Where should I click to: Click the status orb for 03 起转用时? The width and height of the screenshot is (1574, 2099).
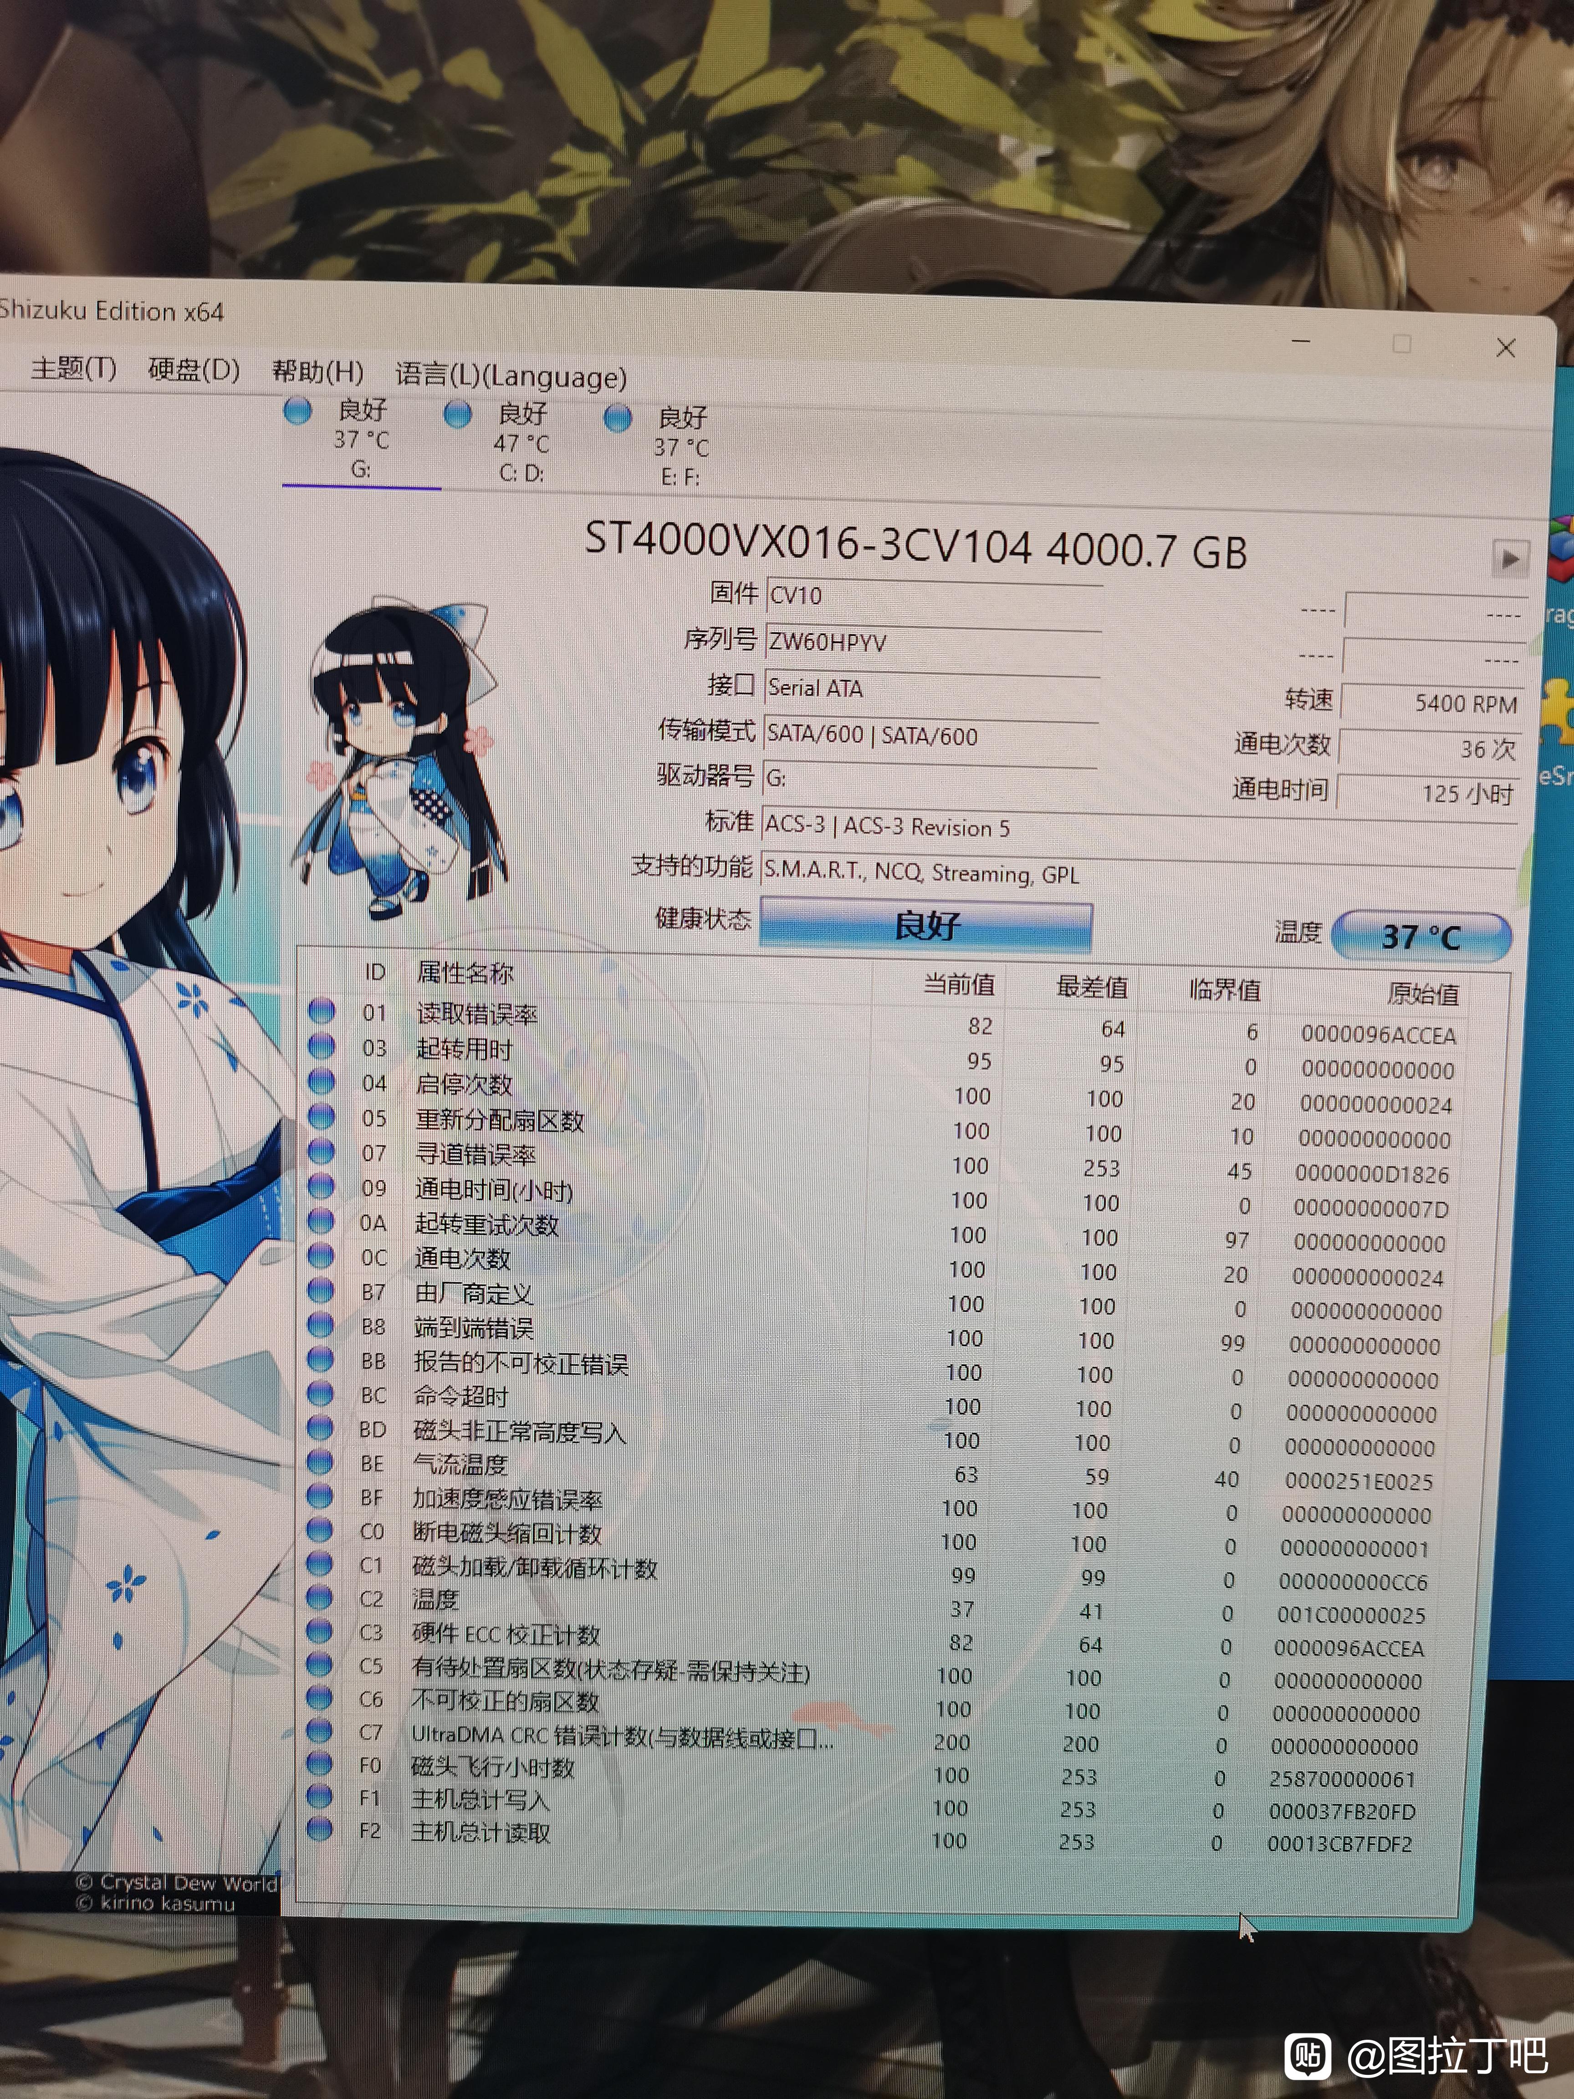pyautogui.click(x=322, y=1047)
